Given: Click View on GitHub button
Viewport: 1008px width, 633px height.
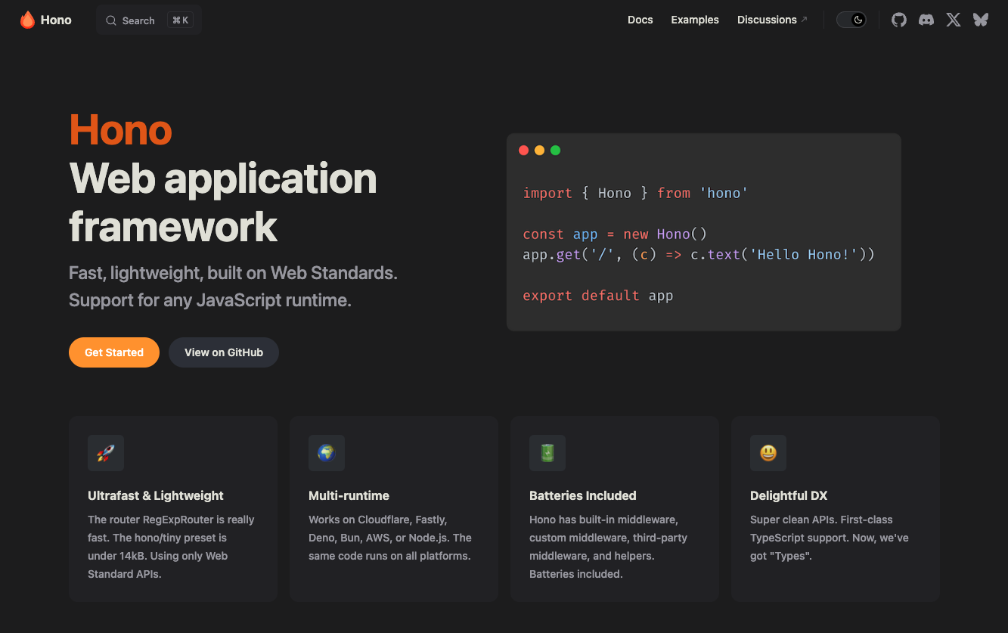Looking at the screenshot, I should tap(223, 352).
